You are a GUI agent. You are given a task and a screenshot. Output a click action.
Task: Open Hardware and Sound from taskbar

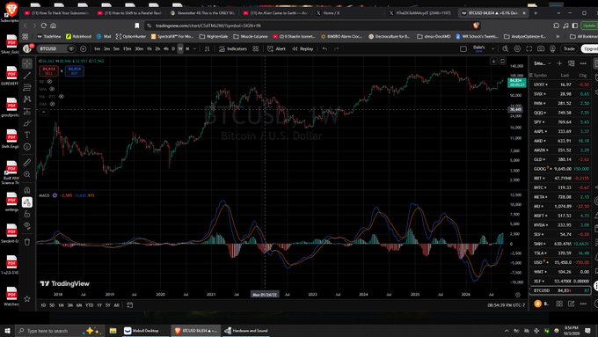pyautogui.click(x=246, y=331)
